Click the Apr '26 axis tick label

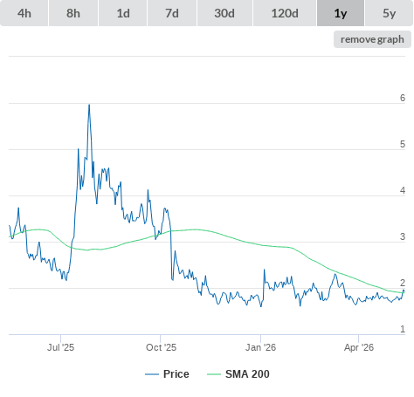pos(359,347)
